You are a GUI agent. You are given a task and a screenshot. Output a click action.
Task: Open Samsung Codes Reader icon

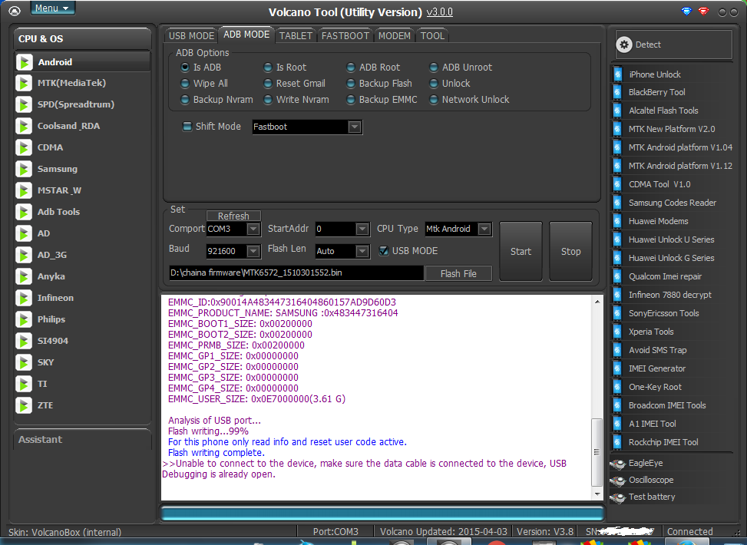pyautogui.click(x=617, y=203)
